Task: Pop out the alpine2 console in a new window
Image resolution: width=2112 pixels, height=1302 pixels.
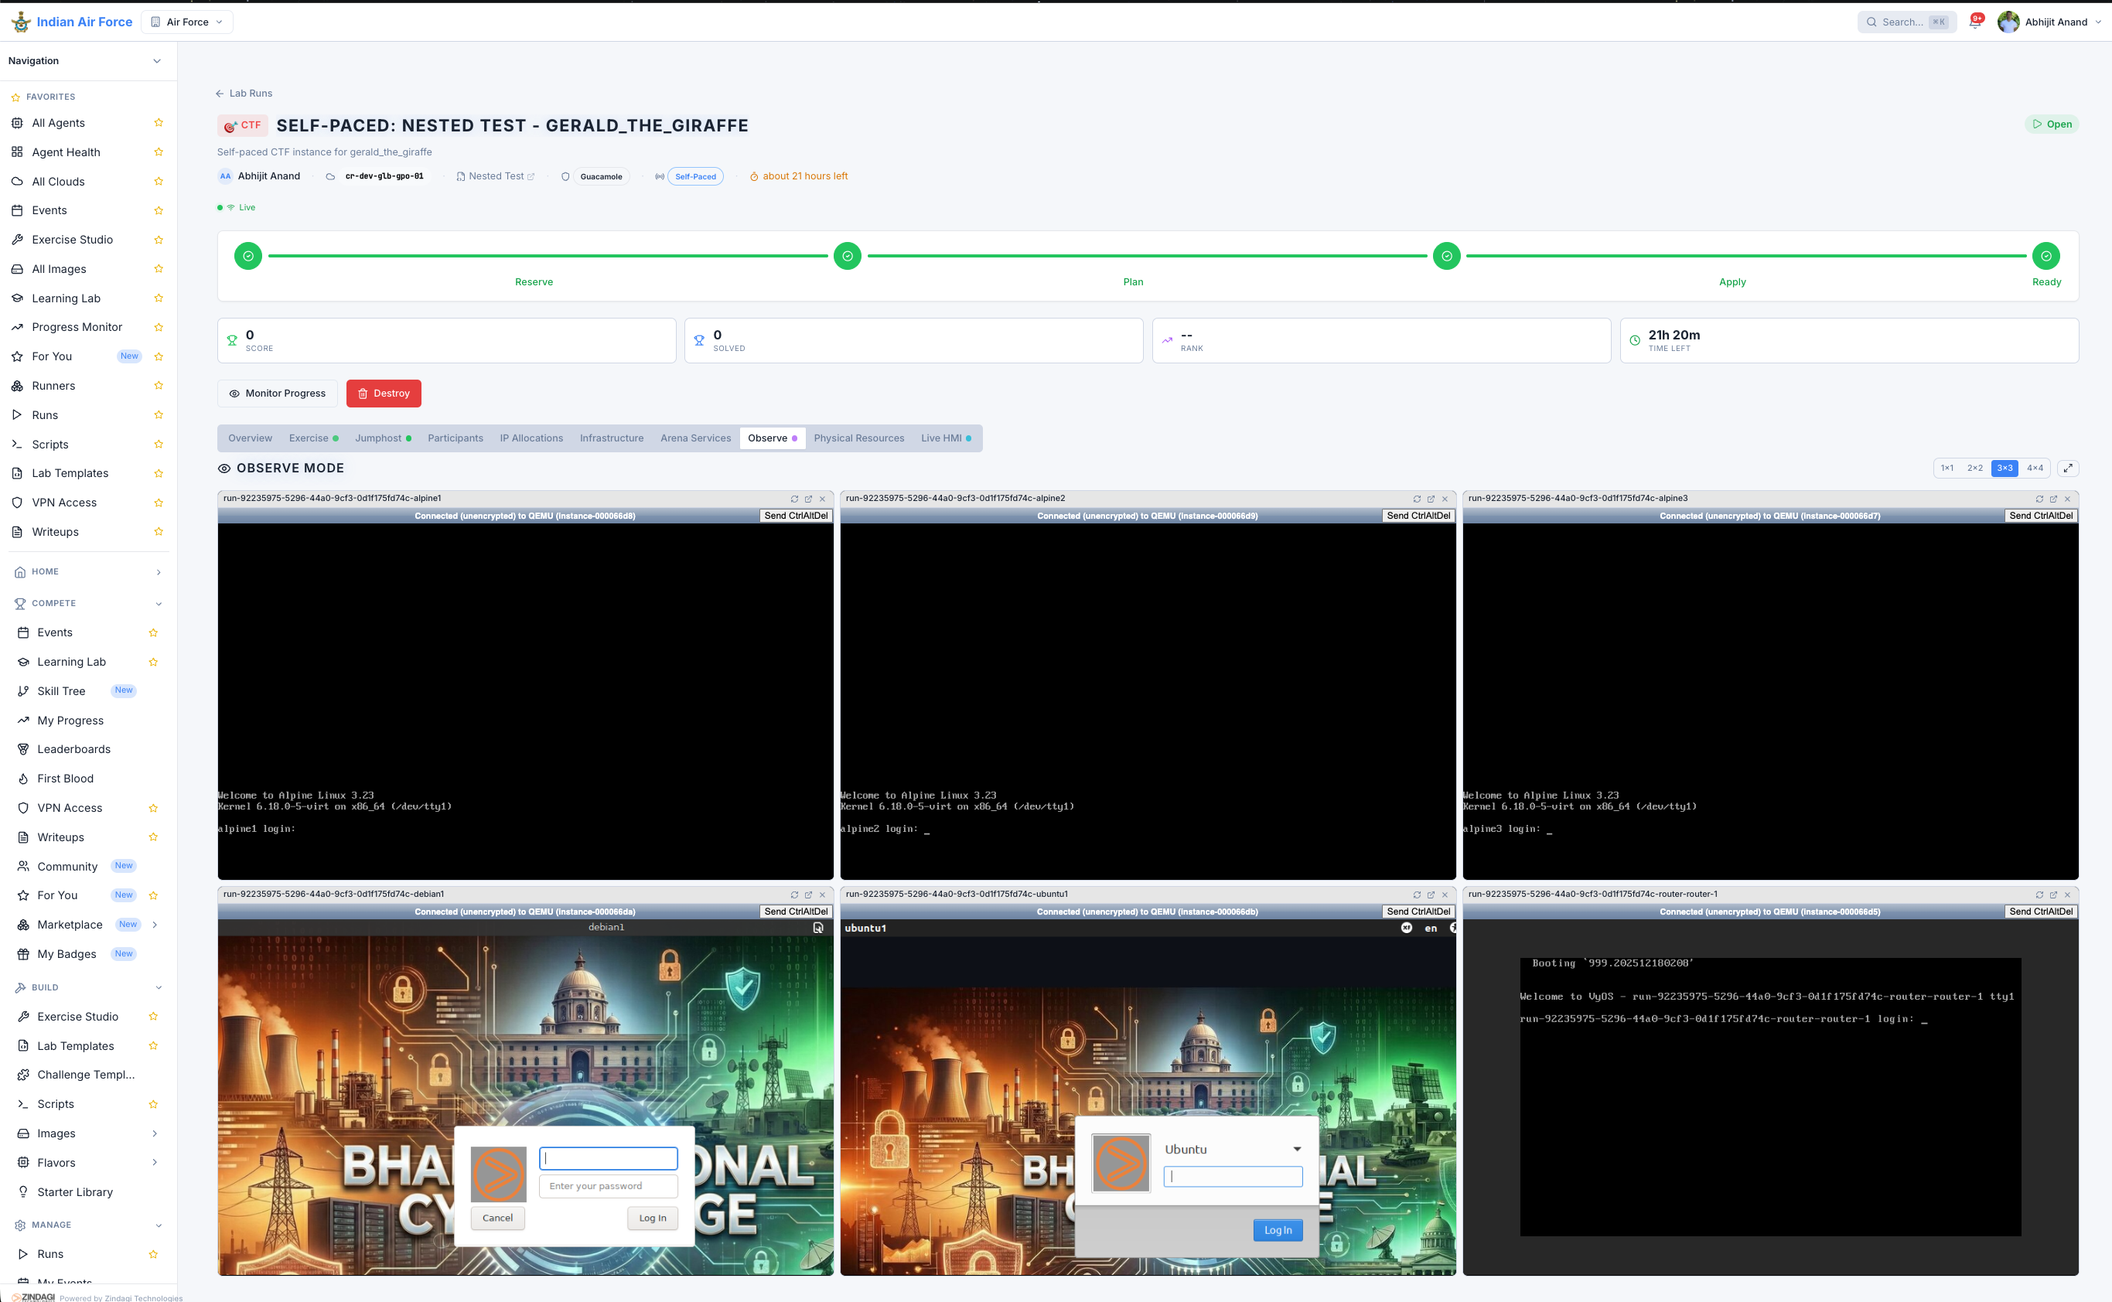Action: coord(1431,499)
